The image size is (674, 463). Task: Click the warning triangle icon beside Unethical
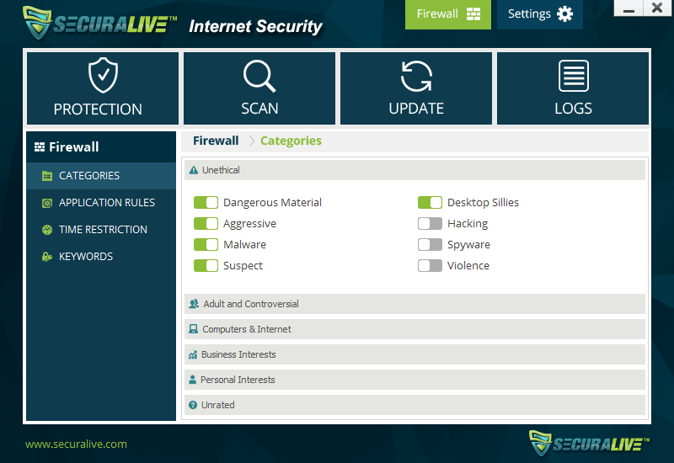tap(194, 170)
